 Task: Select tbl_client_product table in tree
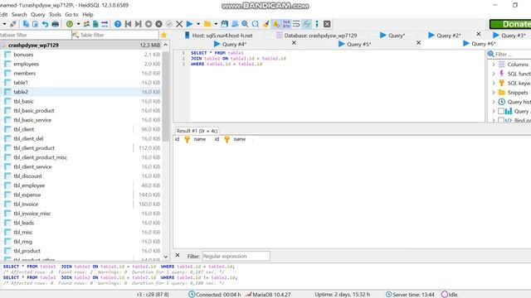pos(34,148)
